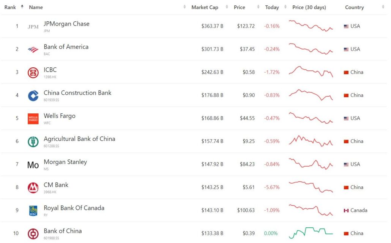Click the Bank of China logo
The width and height of the screenshot is (391, 243).
[x=33, y=233]
